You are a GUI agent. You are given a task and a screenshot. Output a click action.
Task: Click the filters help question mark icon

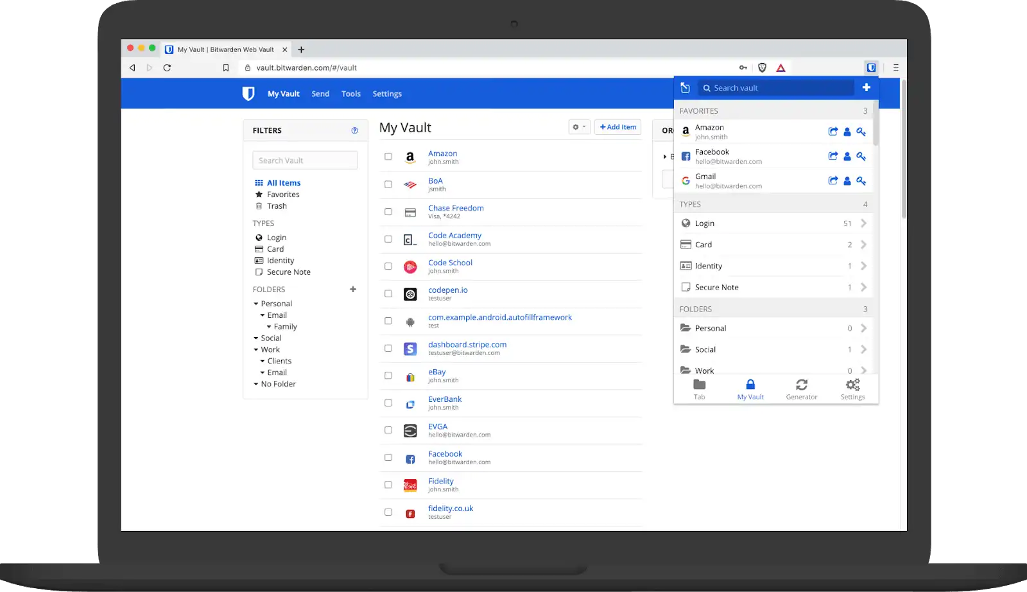click(354, 130)
